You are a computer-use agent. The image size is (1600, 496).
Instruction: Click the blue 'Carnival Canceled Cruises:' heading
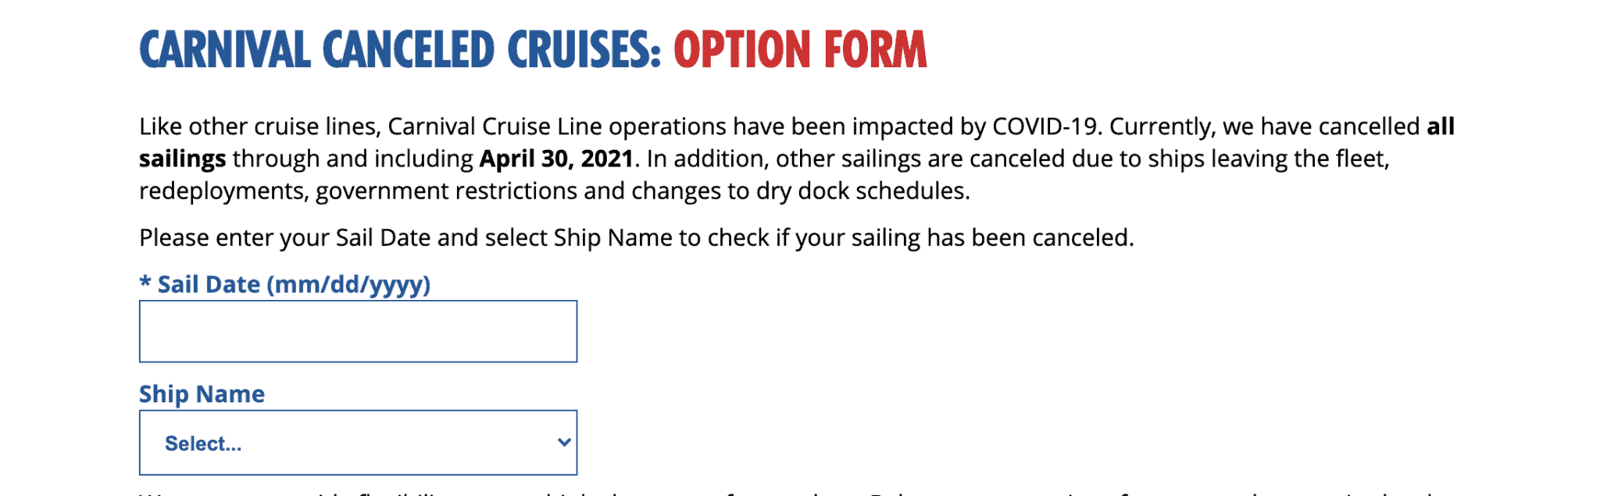click(x=400, y=50)
